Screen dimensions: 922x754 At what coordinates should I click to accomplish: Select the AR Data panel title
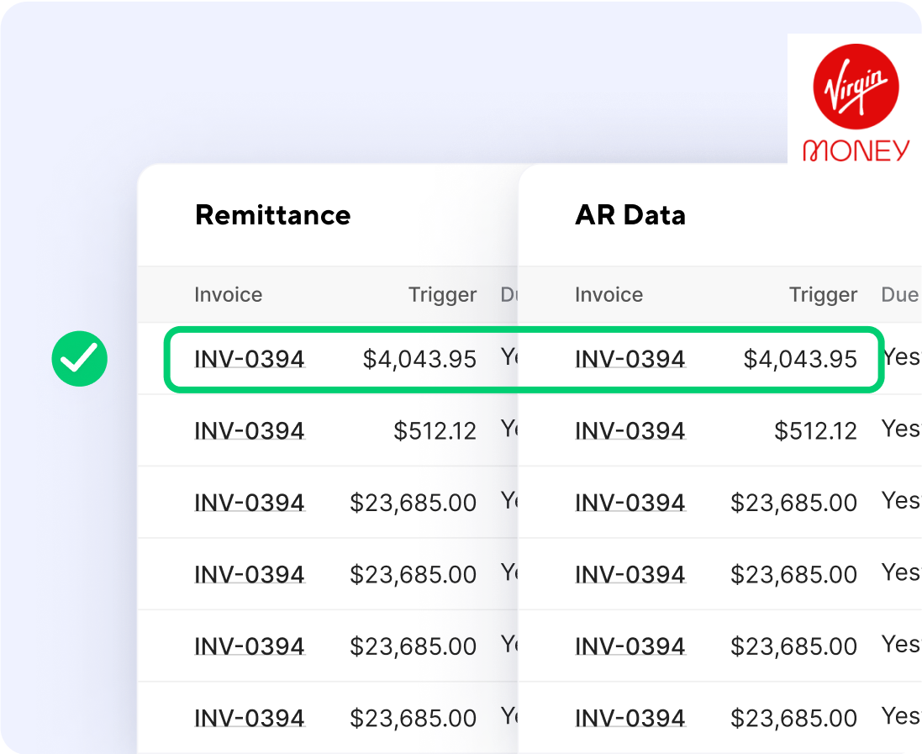coord(630,215)
